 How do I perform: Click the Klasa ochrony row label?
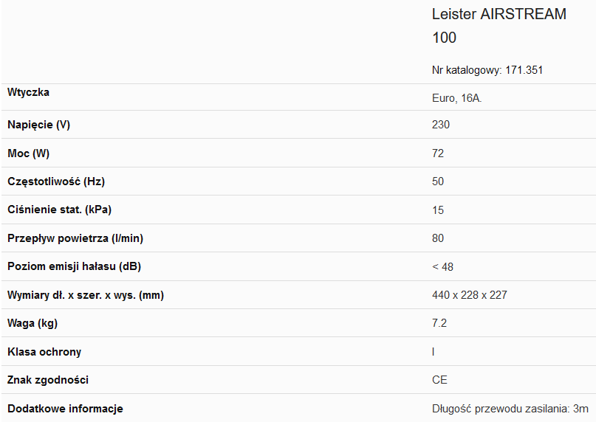pyautogui.click(x=44, y=352)
